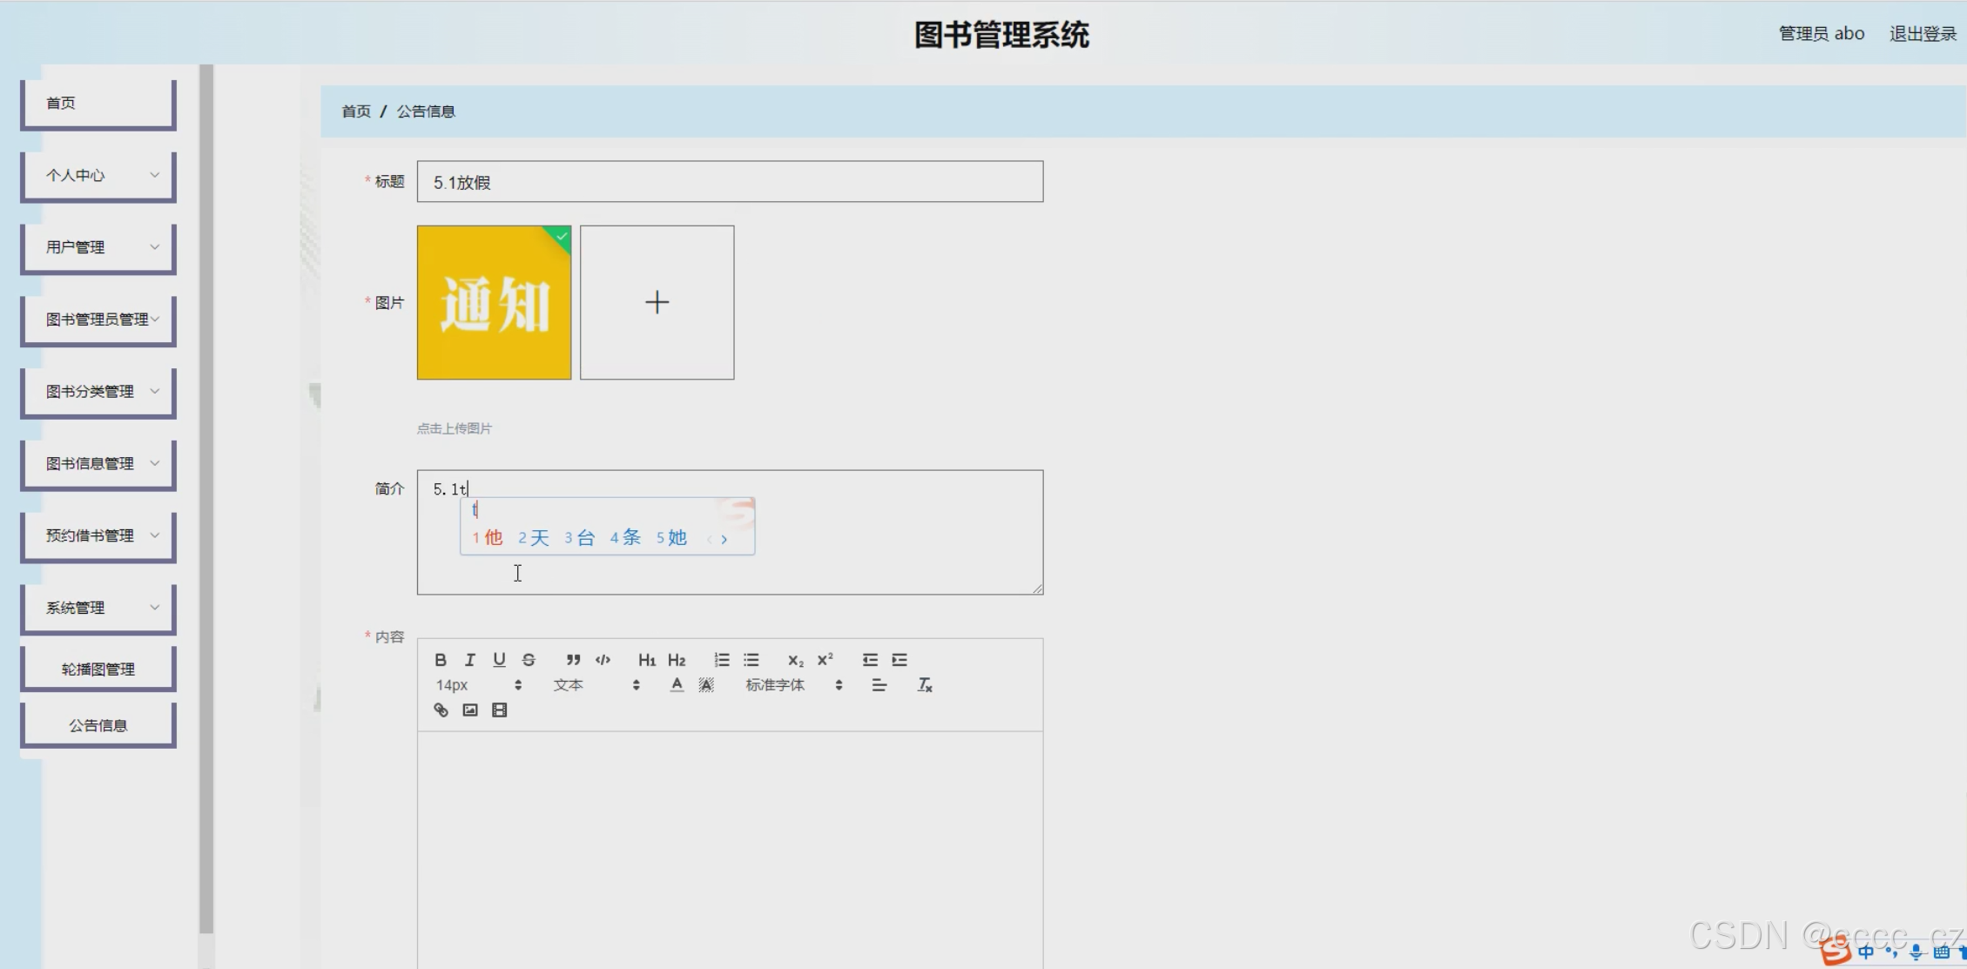Screen dimensions: 1967x969
Task: Open the text color picker
Action: click(x=677, y=685)
